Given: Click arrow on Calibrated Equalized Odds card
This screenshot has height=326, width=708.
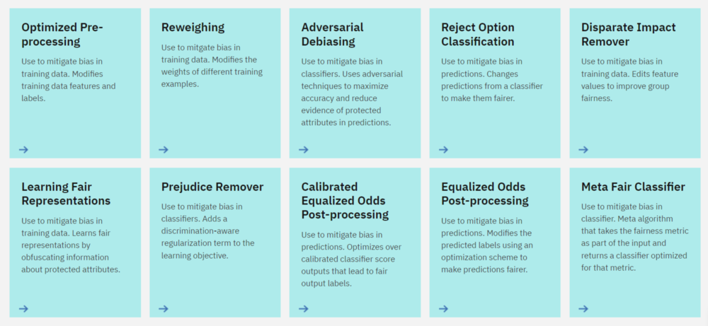Looking at the screenshot, I should 304,308.
